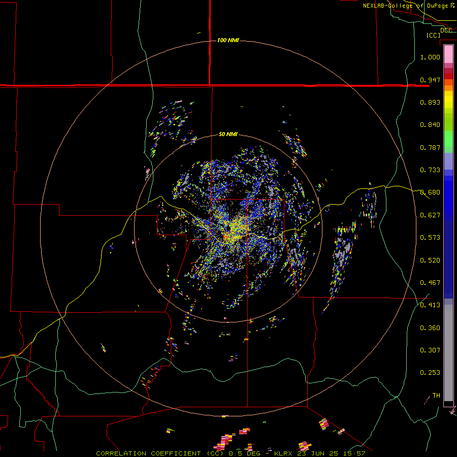Click the 0.893 scale value
The height and width of the screenshot is (457, 457).
point(430,102)
